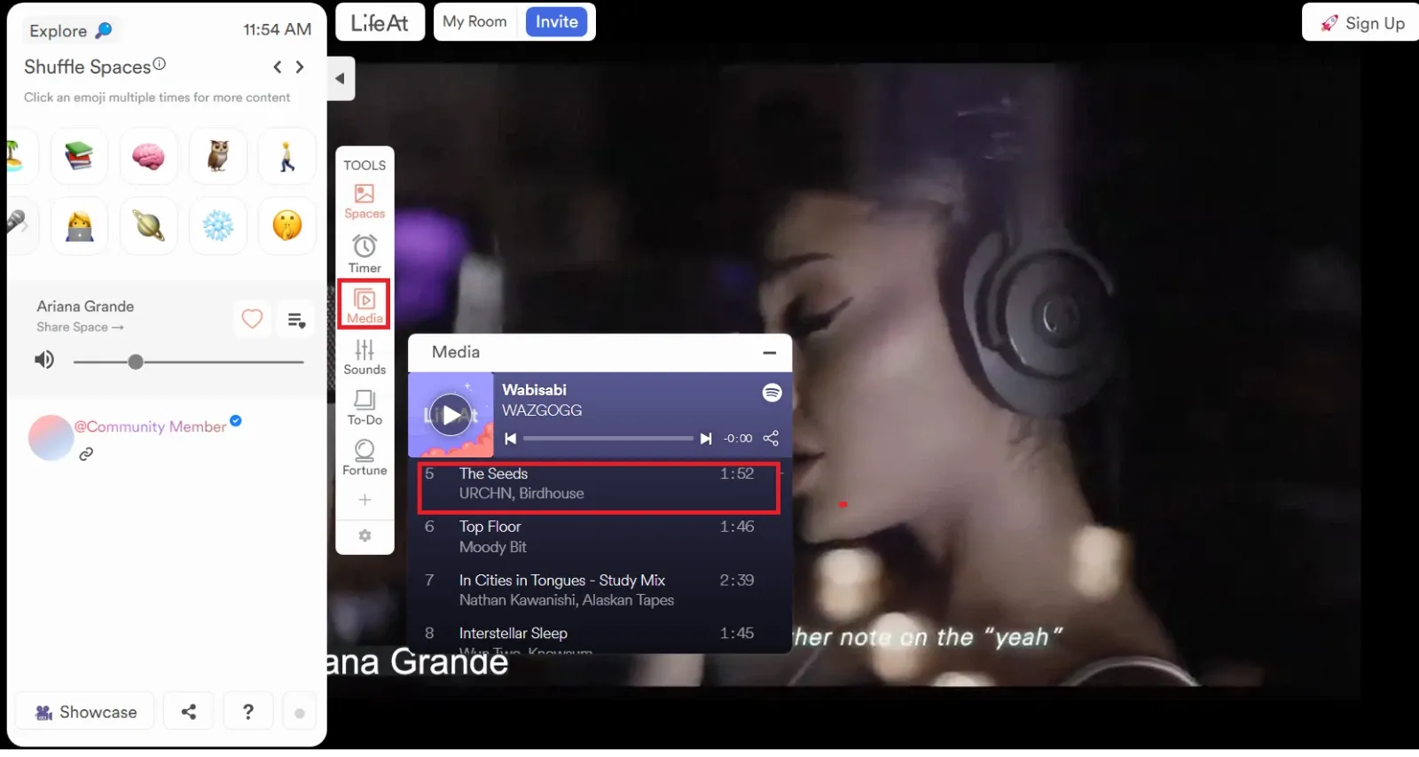Image resolution: width=1419 pixels, height=757 pixels.
Task: Favorite the Ariana Grande space
Action: click(x=252, y=318)
